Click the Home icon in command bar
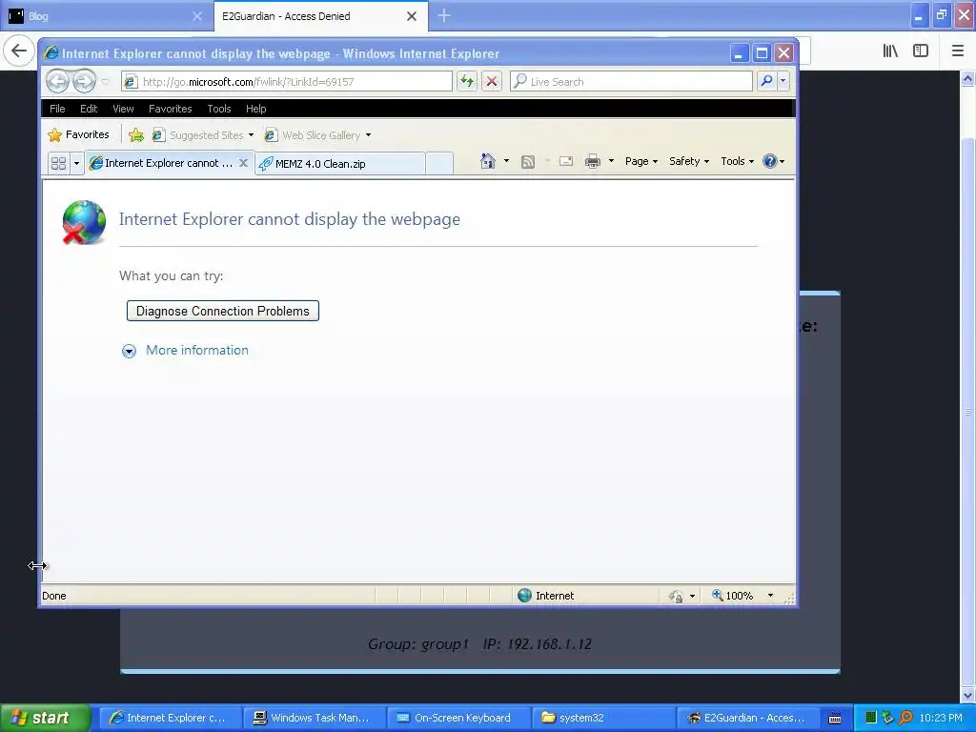 487,161
